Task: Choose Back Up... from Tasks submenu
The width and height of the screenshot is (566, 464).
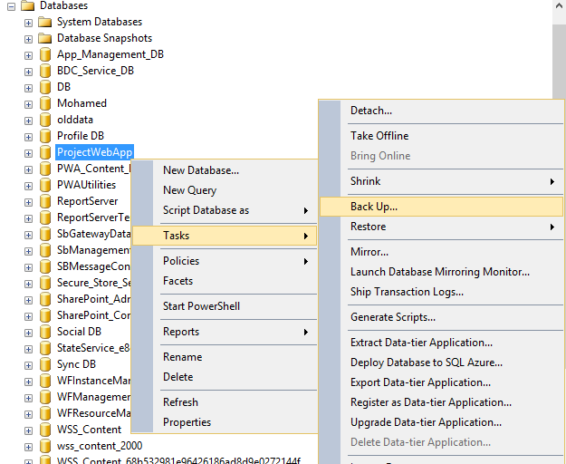Action: pos(374,207)
